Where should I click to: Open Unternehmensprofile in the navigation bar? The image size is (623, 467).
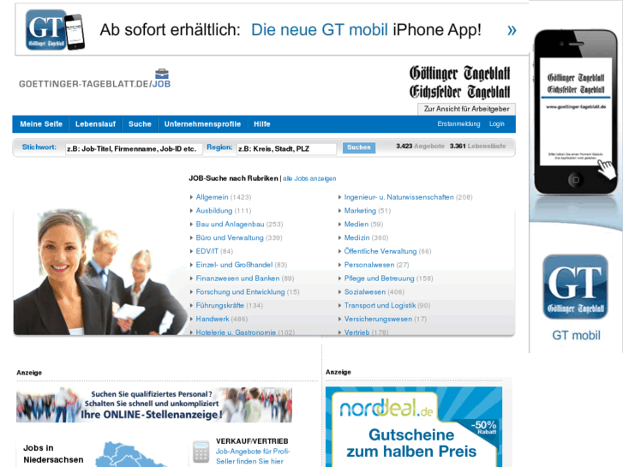coord(202,124)
